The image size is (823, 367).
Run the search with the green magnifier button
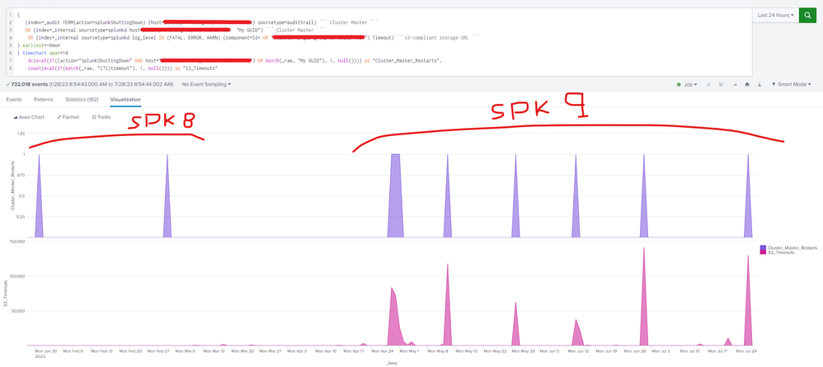(x=808, y=15)
